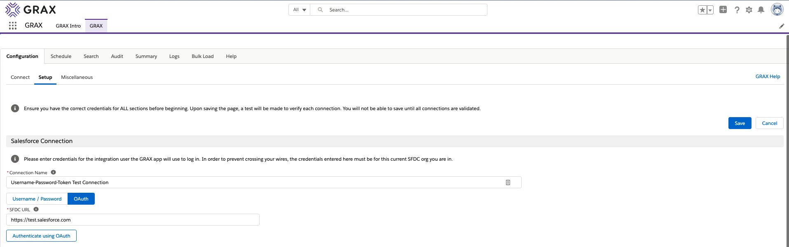Open the notifications bell
Image resolution: width=789 pixels, height=247 pixels.
tap(761, 10)
